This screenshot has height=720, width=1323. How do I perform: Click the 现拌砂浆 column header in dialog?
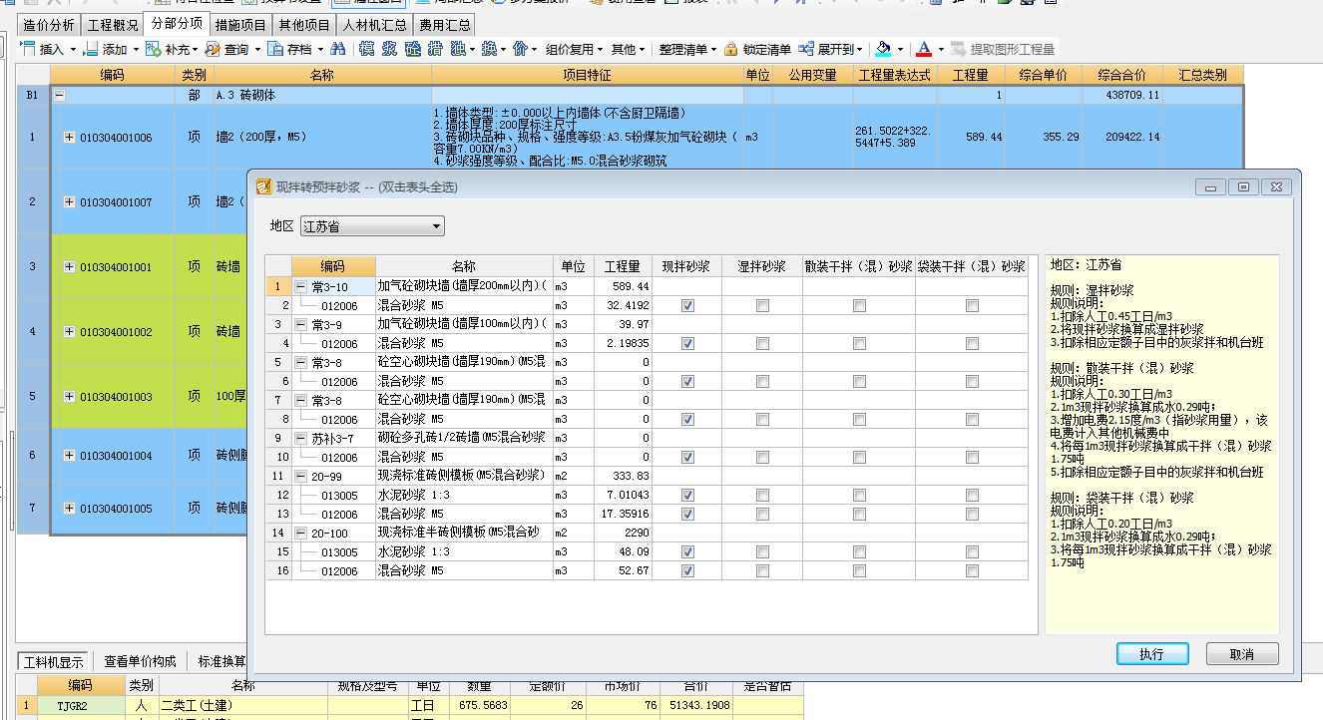686,266
